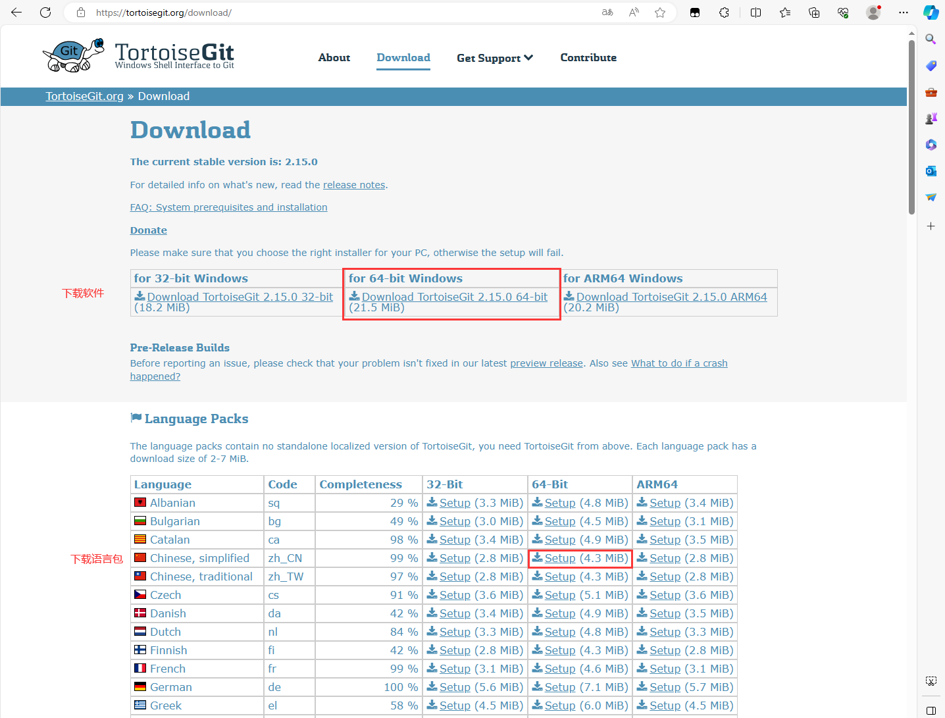This screenshot has width=945, height=718.
Task: Open sidebar screenshot tool icon
Action: [931, 681]
